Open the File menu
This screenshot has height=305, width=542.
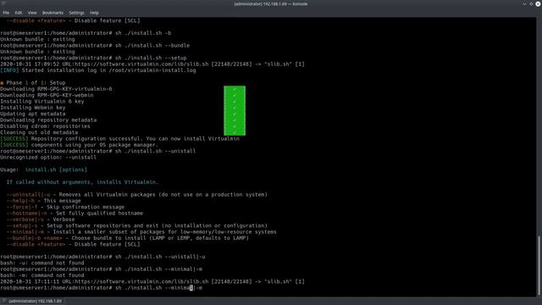[6, 13]
